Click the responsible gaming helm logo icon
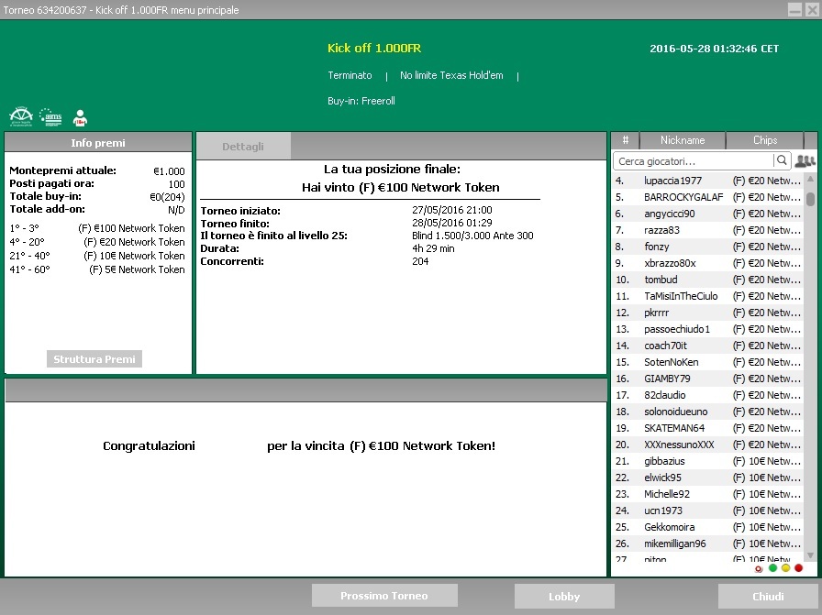This screenshot has width=822, height=615. pyautogui.click(x=21, y=116)
